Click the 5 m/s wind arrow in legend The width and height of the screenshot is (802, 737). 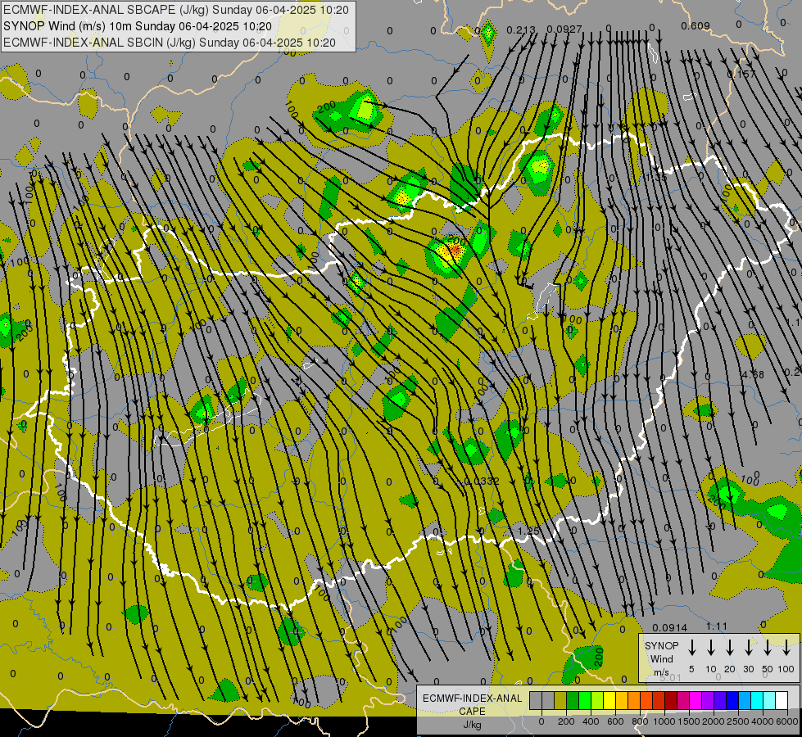(691, 648)
